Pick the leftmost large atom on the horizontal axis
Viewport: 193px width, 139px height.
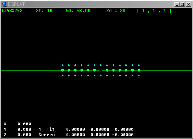(62, 70)
